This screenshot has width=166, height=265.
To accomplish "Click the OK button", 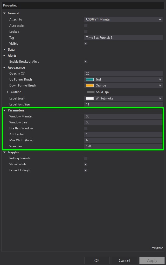I will coord(97,261).
